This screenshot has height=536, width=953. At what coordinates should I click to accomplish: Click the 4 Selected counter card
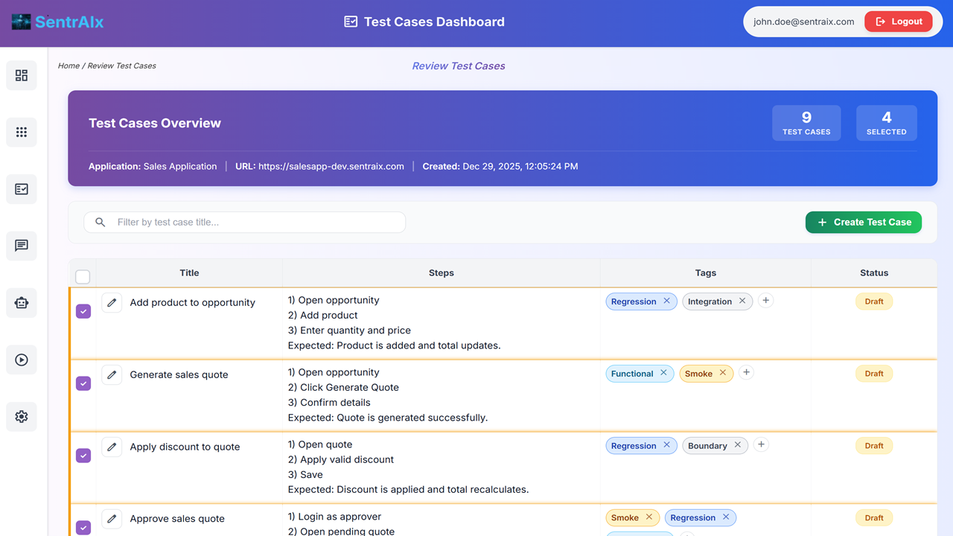[x=887, y=123]
